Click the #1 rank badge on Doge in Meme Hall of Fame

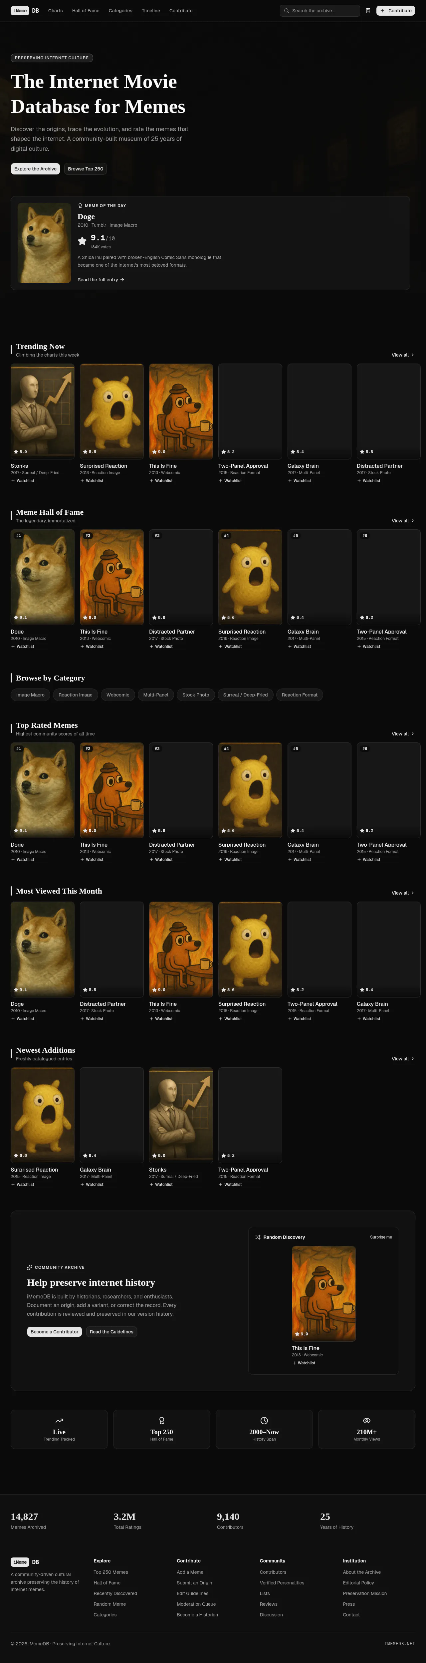[x=19, y=536]
